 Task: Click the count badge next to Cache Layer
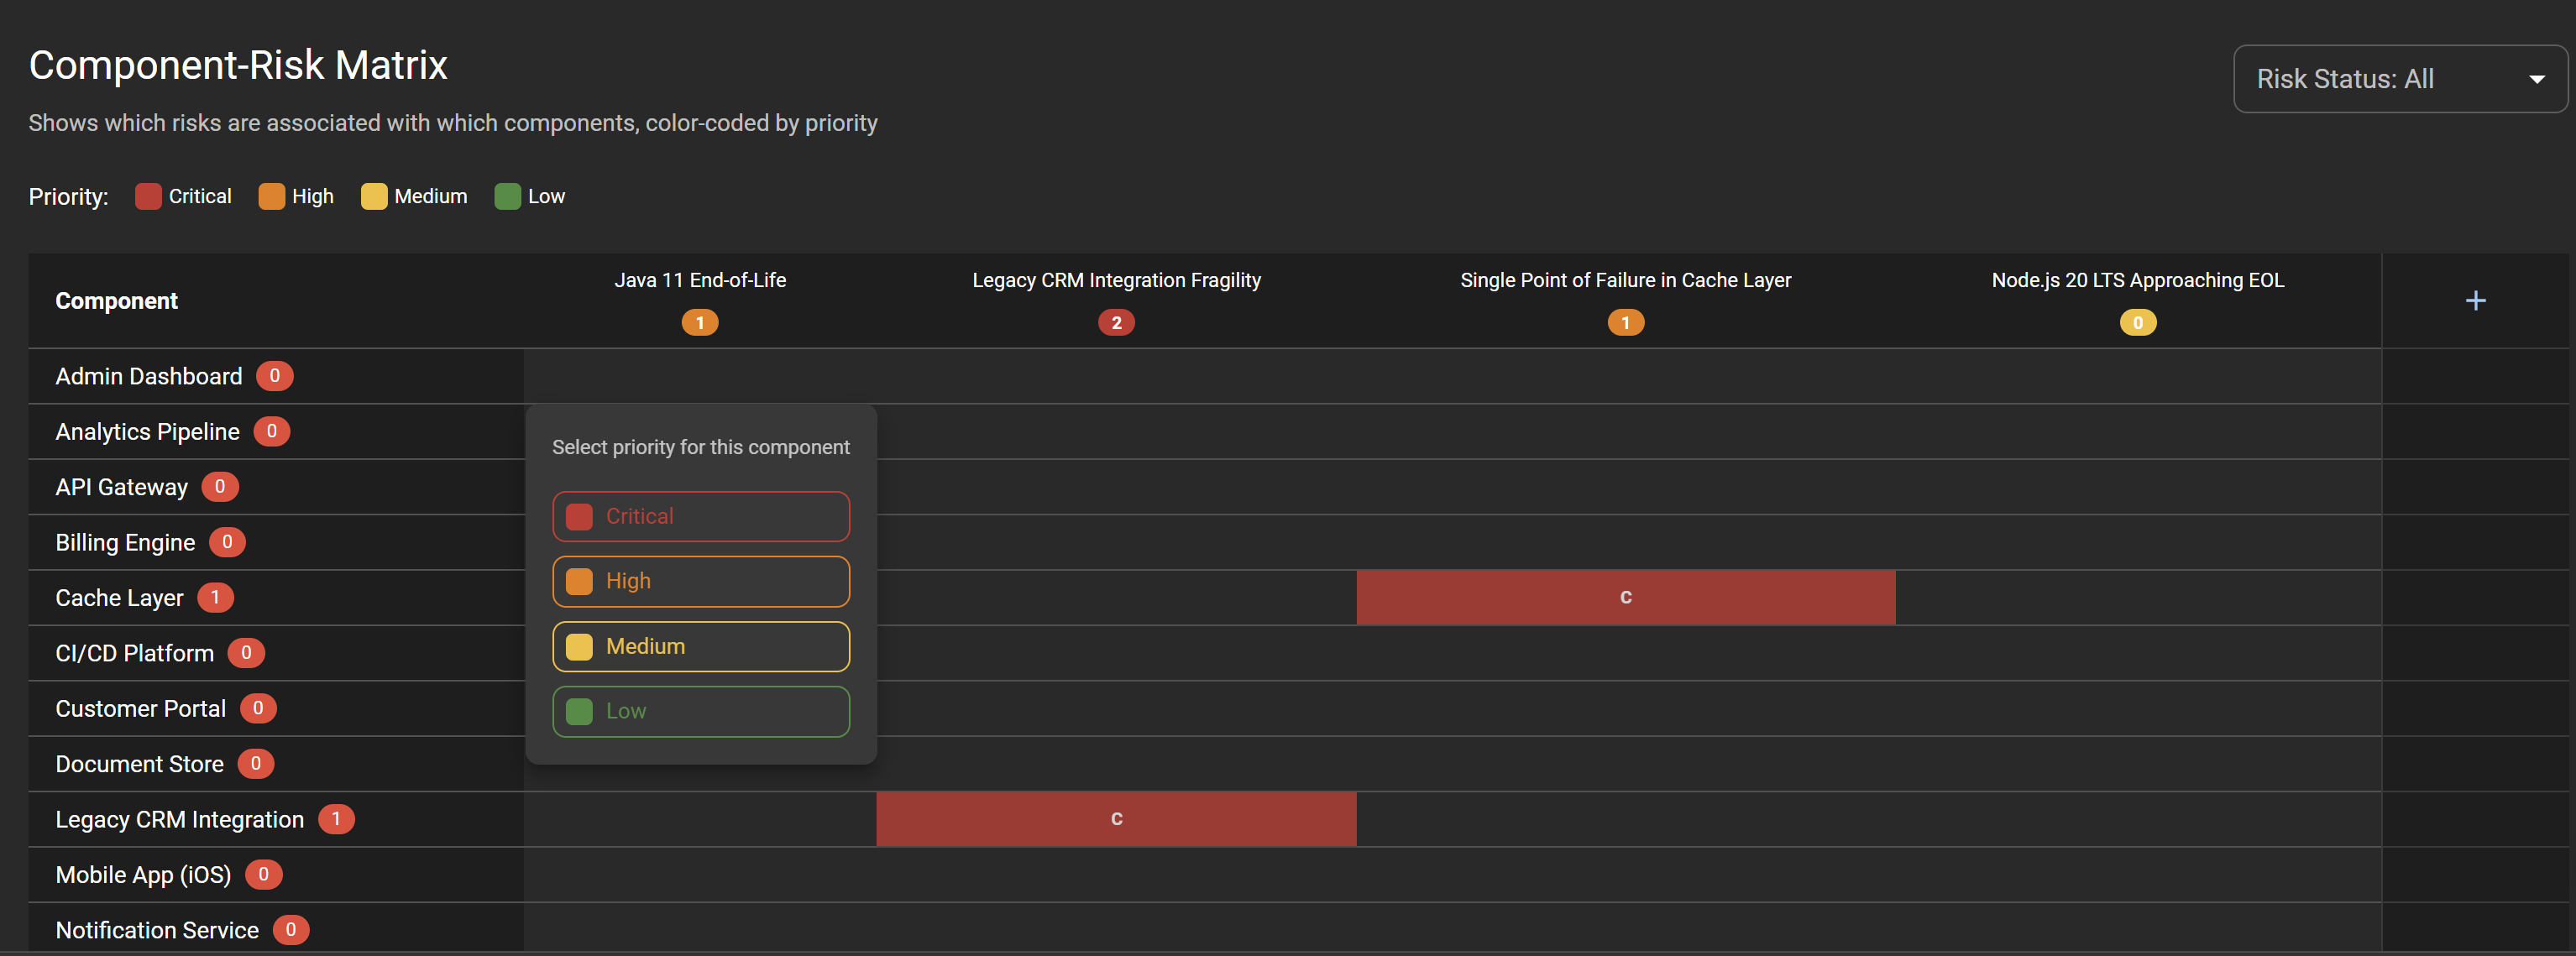[x=215, y=597]
